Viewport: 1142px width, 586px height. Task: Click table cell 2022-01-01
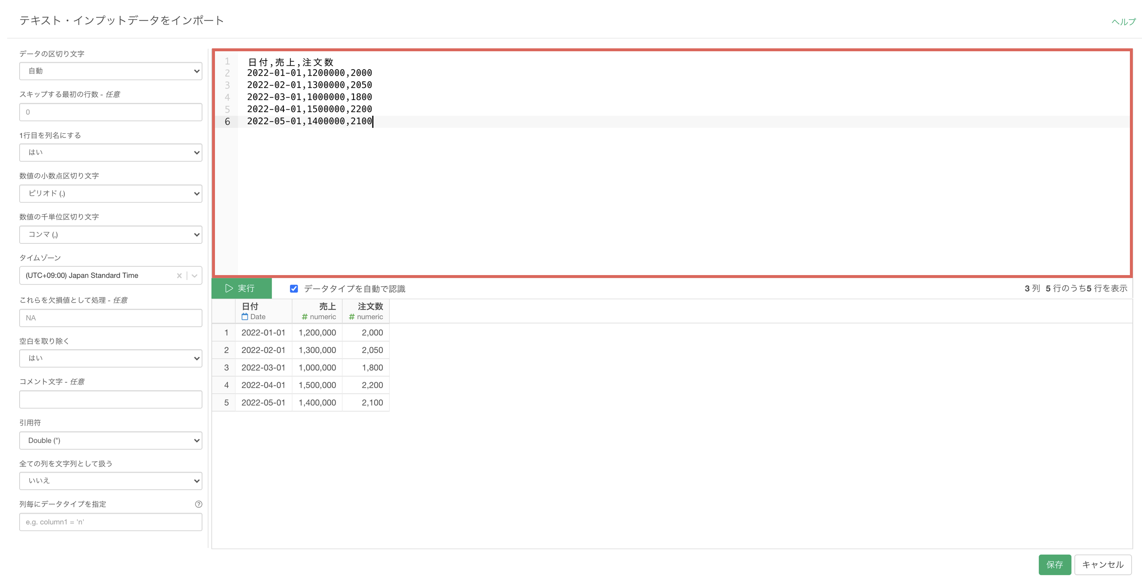[x=263, y=333]
